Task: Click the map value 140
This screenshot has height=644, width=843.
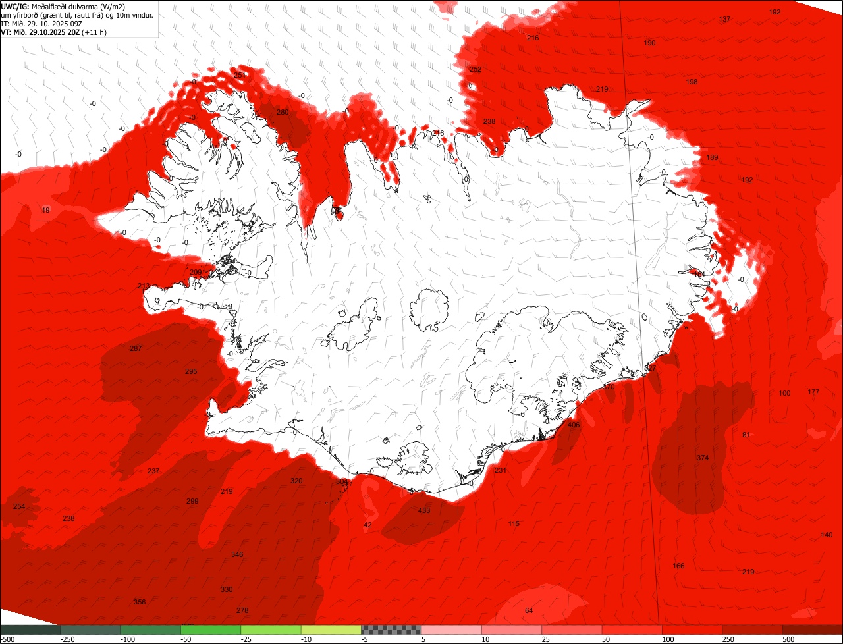Action: [827, 535]
